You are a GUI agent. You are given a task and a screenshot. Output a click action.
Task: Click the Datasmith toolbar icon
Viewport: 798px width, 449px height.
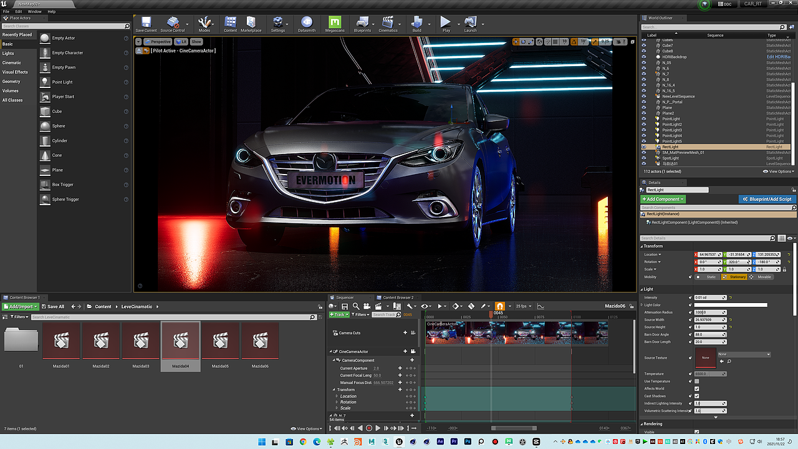click(x=307, y=24)
